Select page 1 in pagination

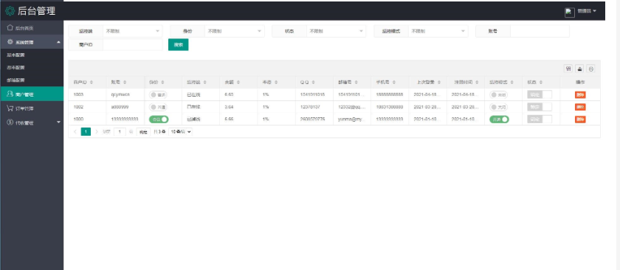tap(86, 131)
